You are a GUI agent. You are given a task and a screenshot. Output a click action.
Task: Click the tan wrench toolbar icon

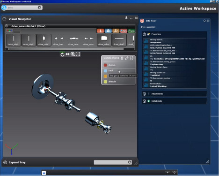tap(116, 31)
